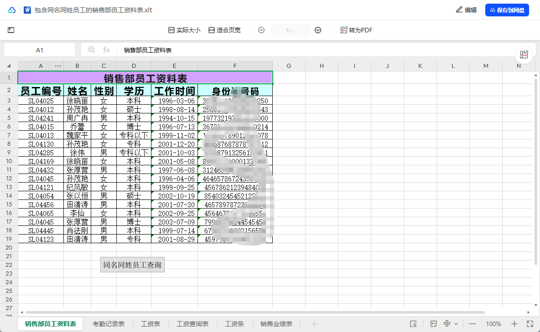
Task: Open the sidebar panel icon at top left
Action: [11, 30]
